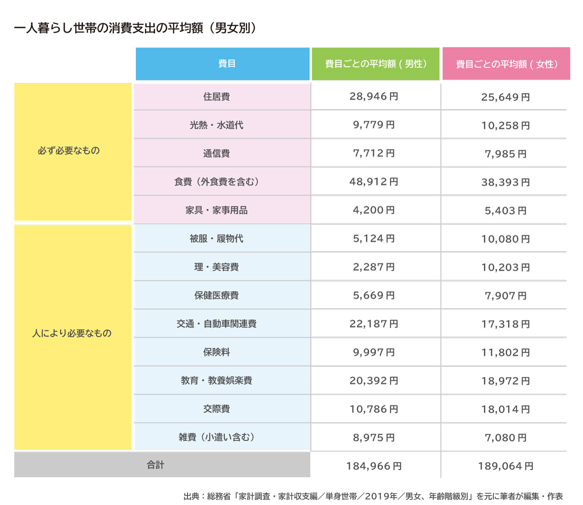The width and height of the screenshot is (583, 505).
Task: Click the pink 女性 average column header
Action: coord(506,64)
